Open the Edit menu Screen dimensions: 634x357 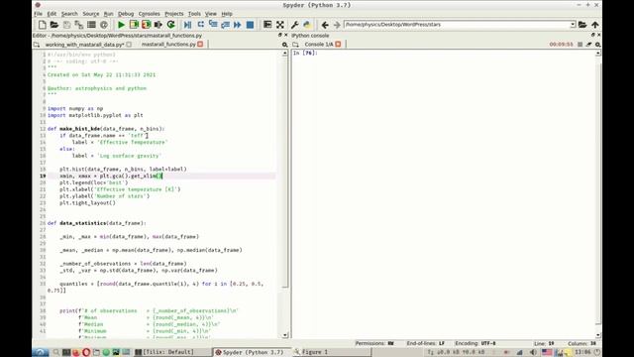tap(52, 14)
